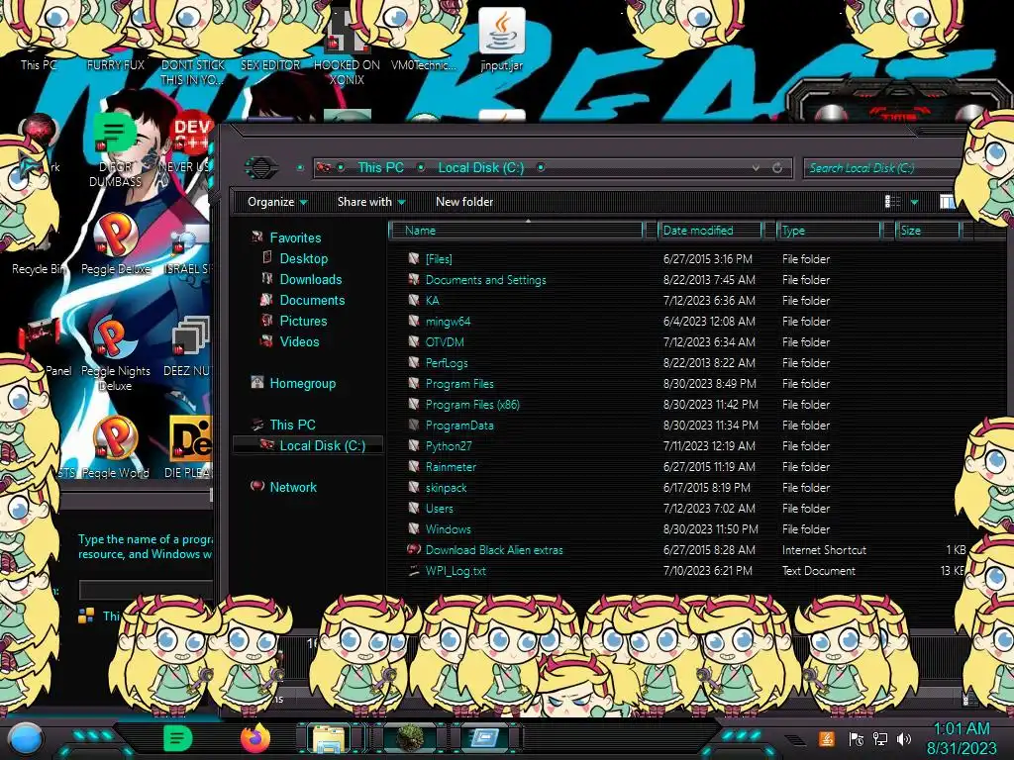Click the green notes app taskbar icon
1014x760 pixels.
tap(178, 738)
